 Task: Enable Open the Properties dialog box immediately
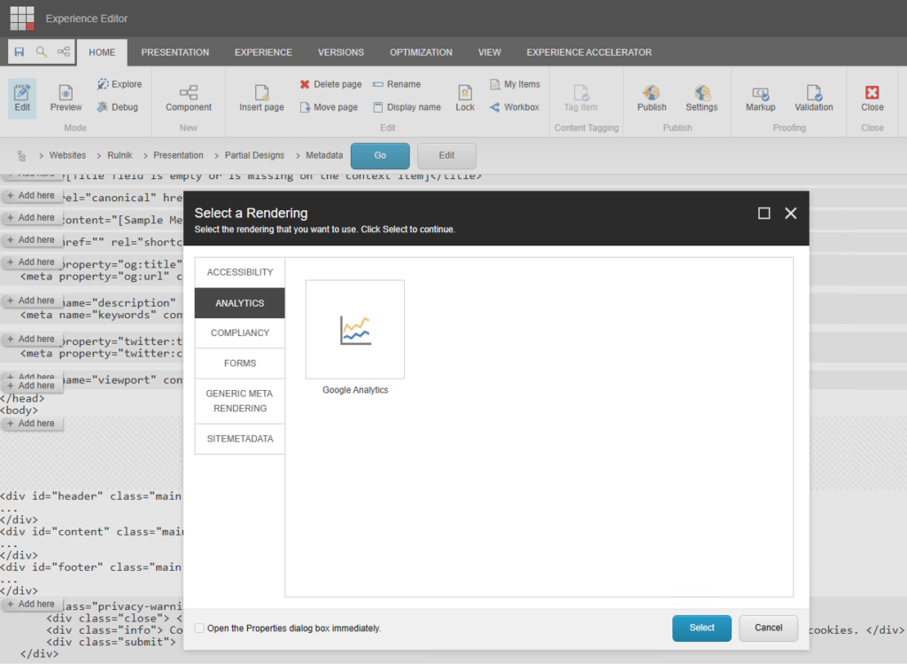[x=199, y=629]
